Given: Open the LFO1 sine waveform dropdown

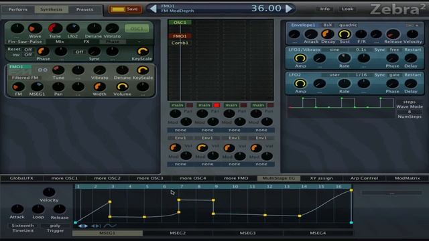Looking at the screenshot, I should [334, 50].
